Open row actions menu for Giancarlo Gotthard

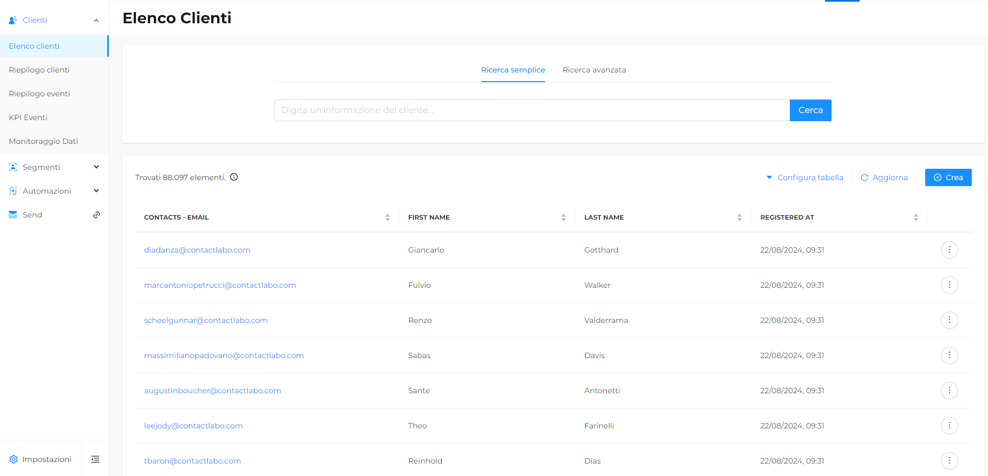[x=949, y=250]
